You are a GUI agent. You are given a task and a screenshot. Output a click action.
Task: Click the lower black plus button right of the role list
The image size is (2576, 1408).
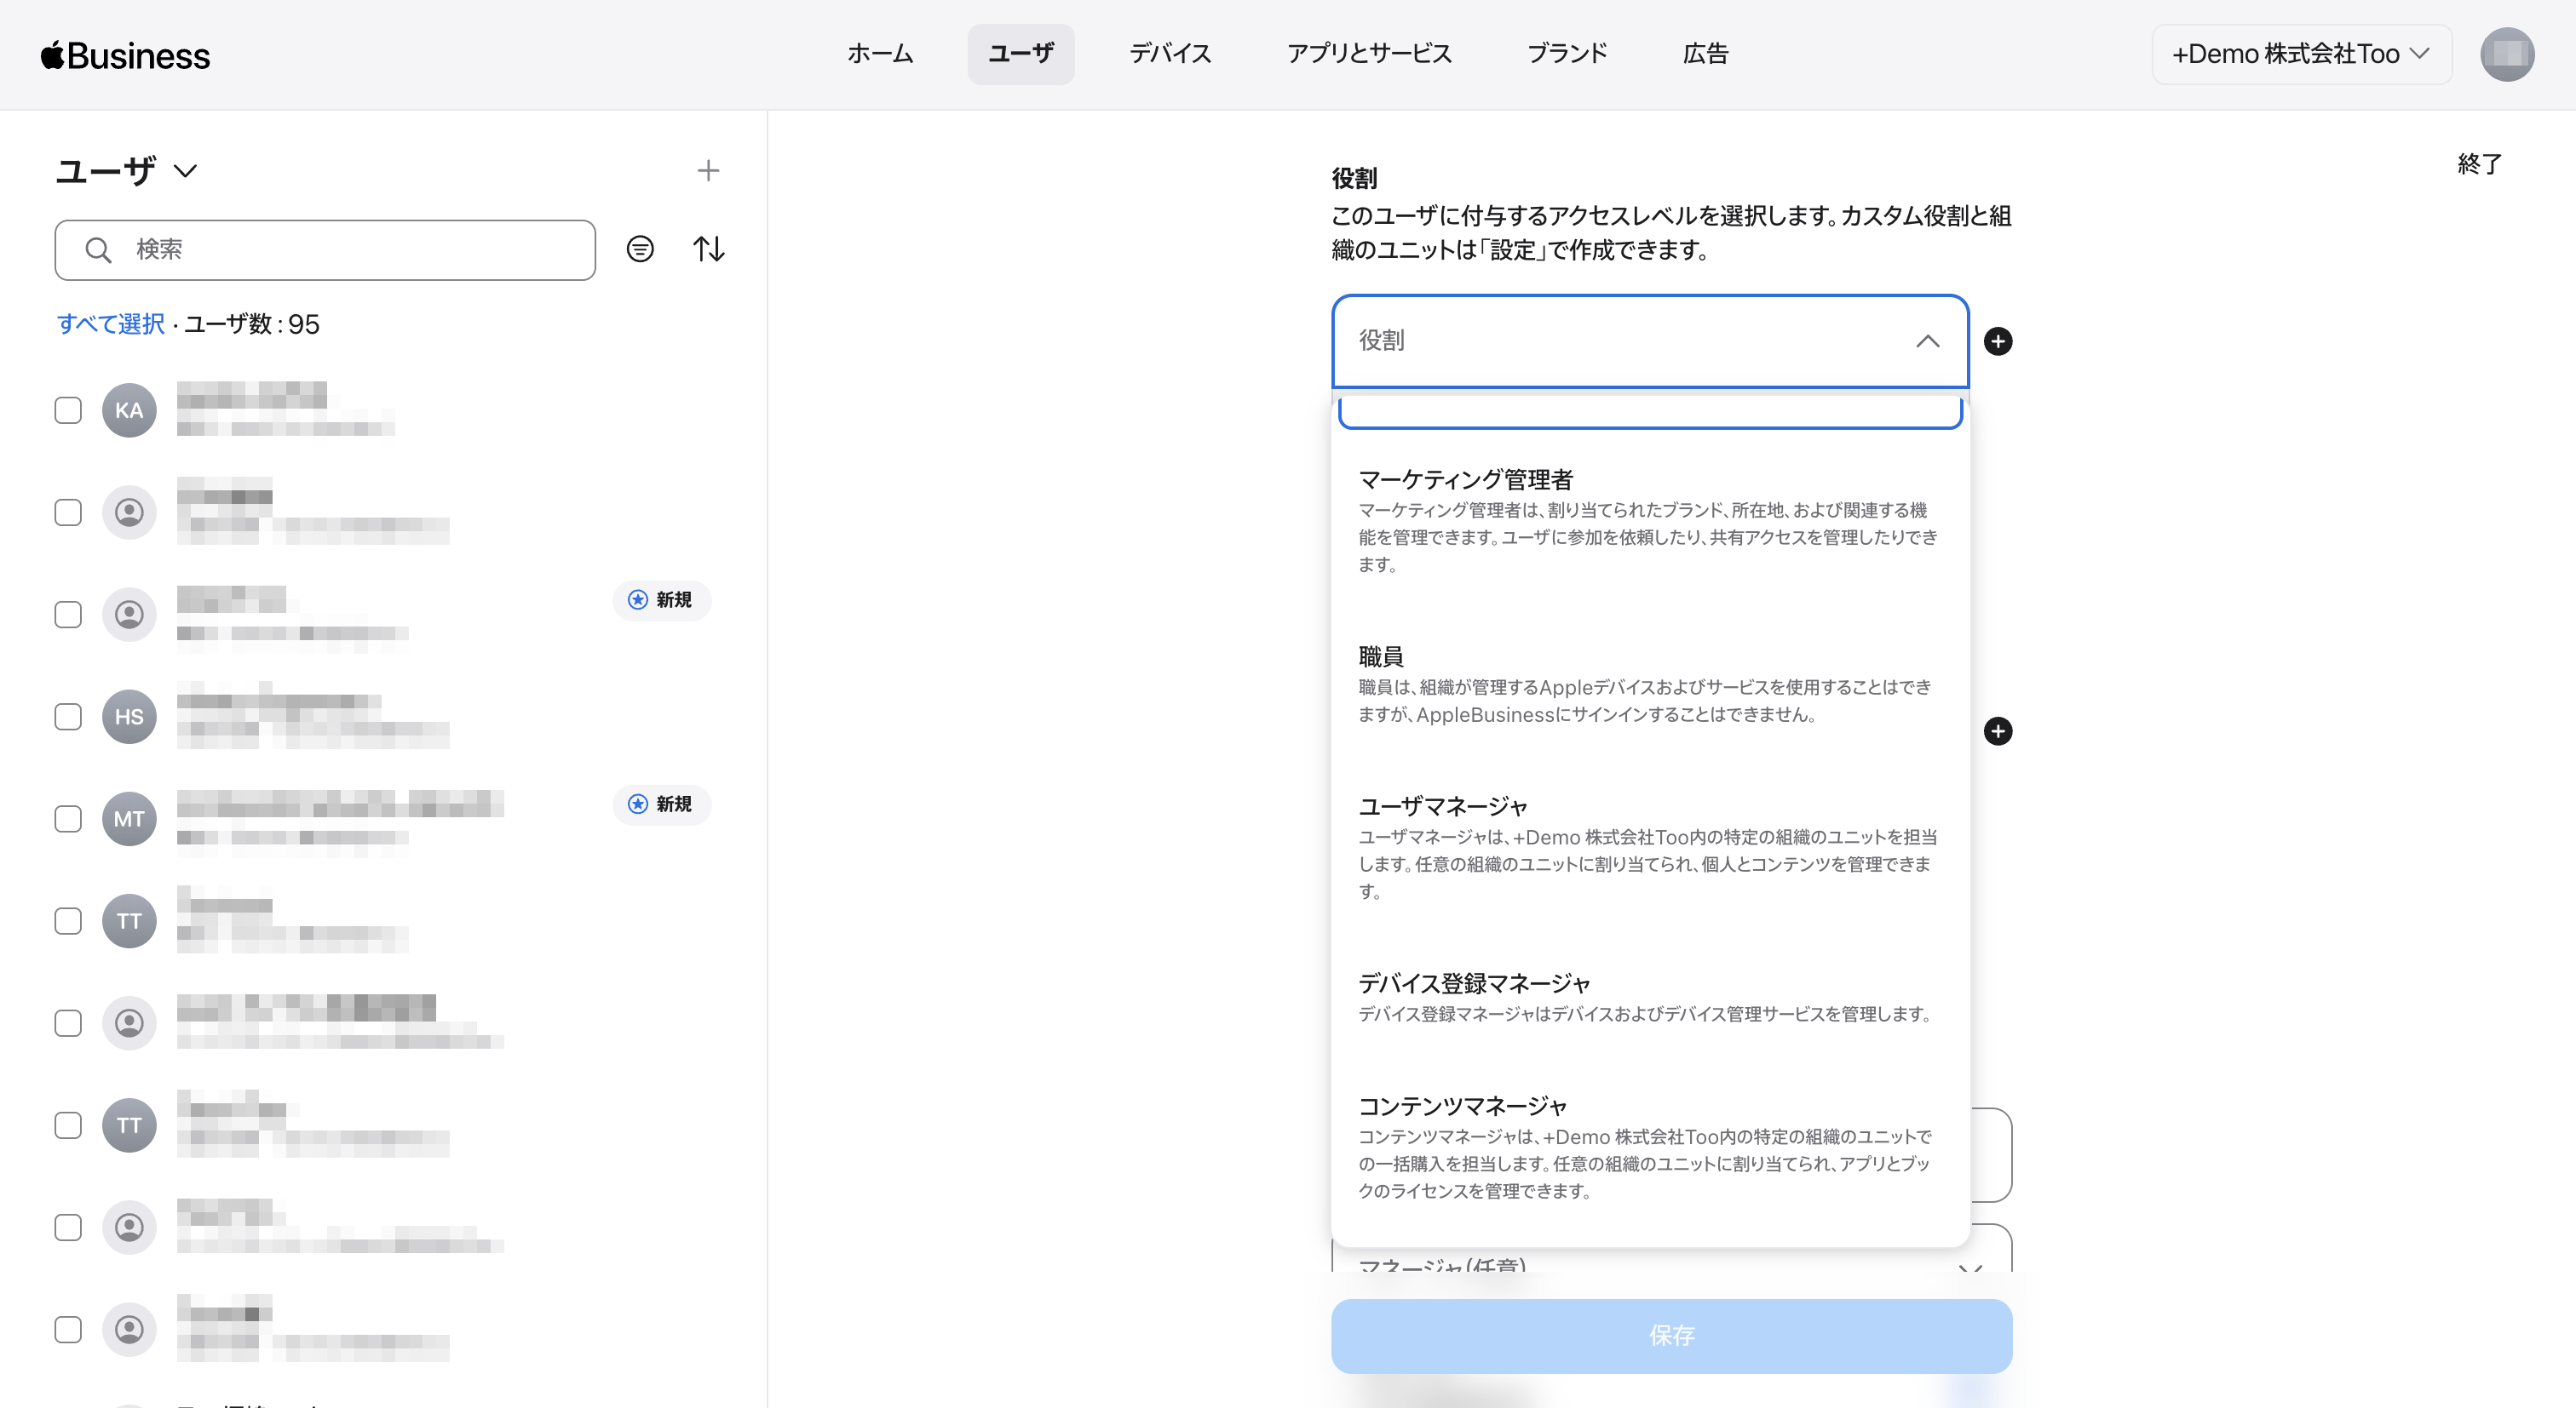[1997, 730]
